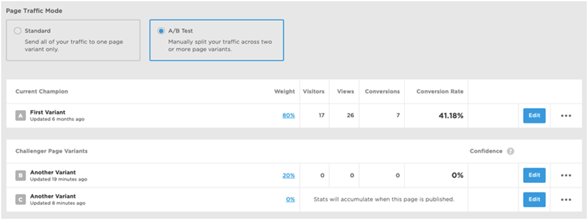Edit variant B Another Variant

(535, 175)
